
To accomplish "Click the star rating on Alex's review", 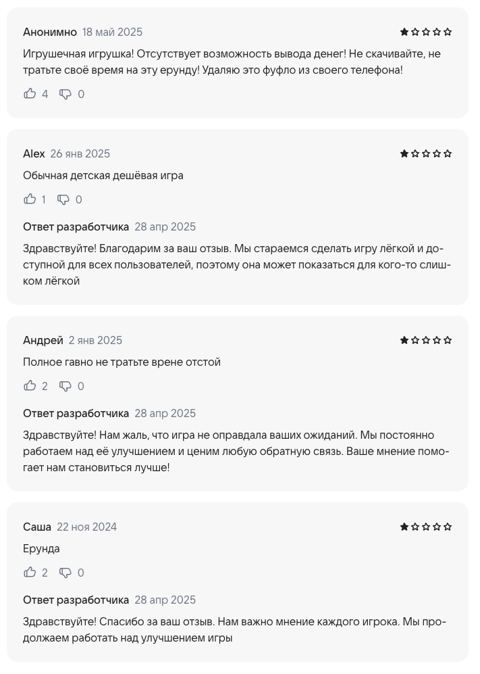I will pos(425,153).
